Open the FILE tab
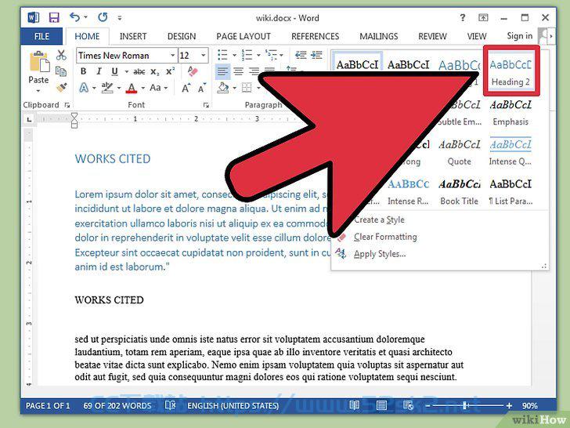 pyautogui.click(x=41, y=36)
